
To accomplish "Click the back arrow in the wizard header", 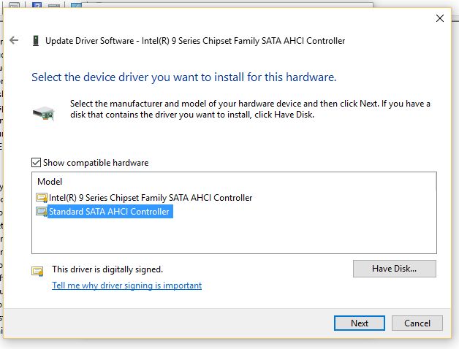I will click(x=14, y=40).
